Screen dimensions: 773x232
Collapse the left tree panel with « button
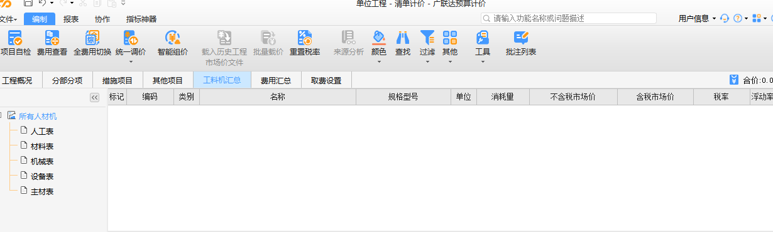[95, 97]
